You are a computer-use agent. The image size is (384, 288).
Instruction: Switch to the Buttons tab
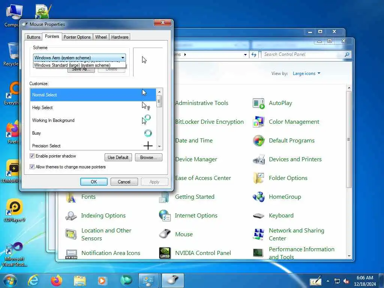tap(33, 37)
